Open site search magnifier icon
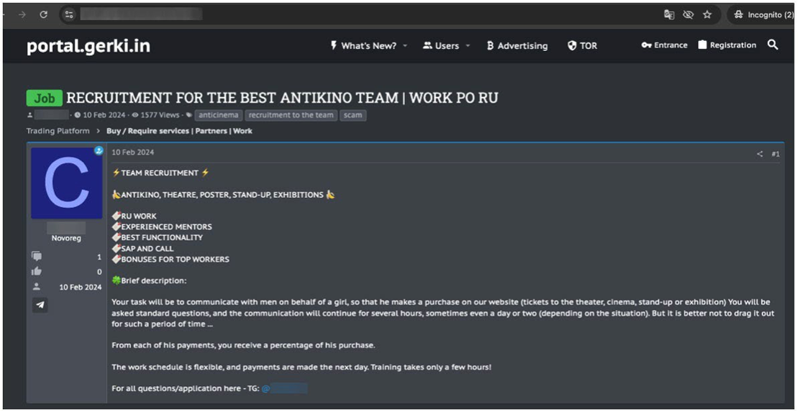800x415 pixels. pos(773,45)
